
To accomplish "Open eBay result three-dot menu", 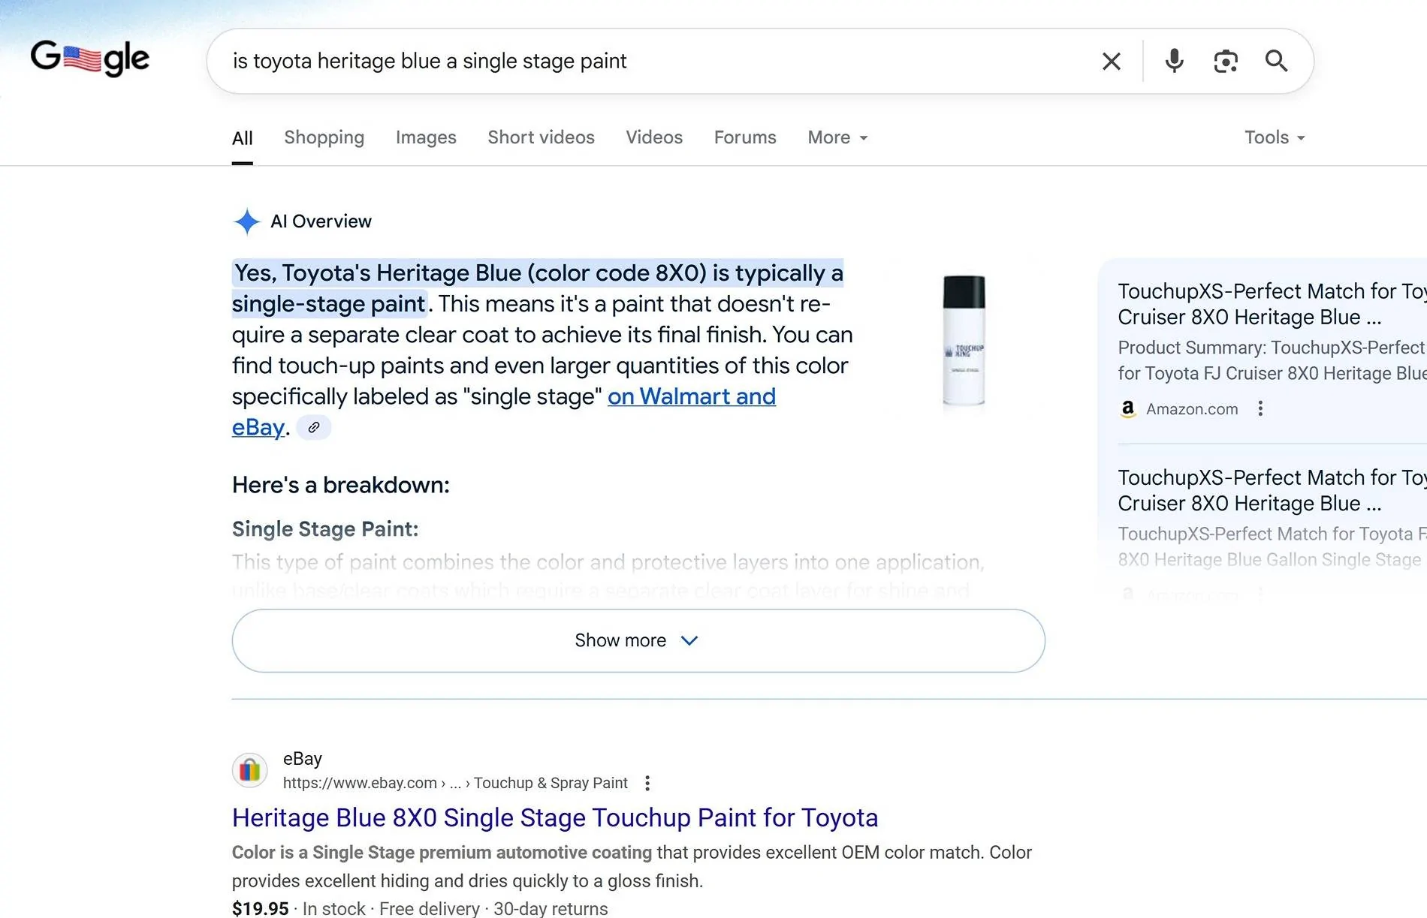I will (x=647, y=784).
